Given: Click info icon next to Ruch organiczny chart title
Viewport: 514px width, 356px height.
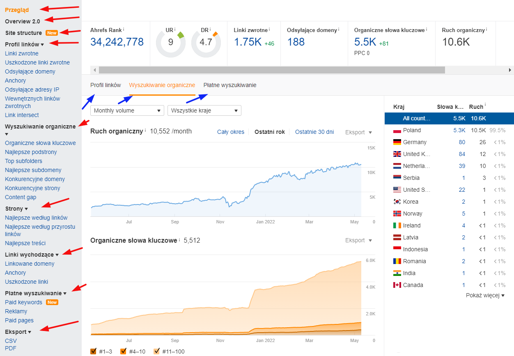Looking at the screenshot, I should pyautogui.click(x=145, y=131).
